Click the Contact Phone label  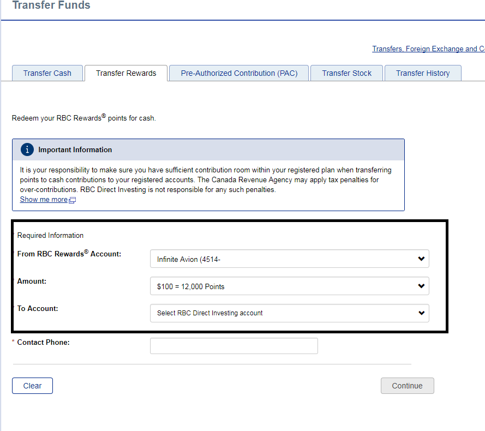click(43, 342)
